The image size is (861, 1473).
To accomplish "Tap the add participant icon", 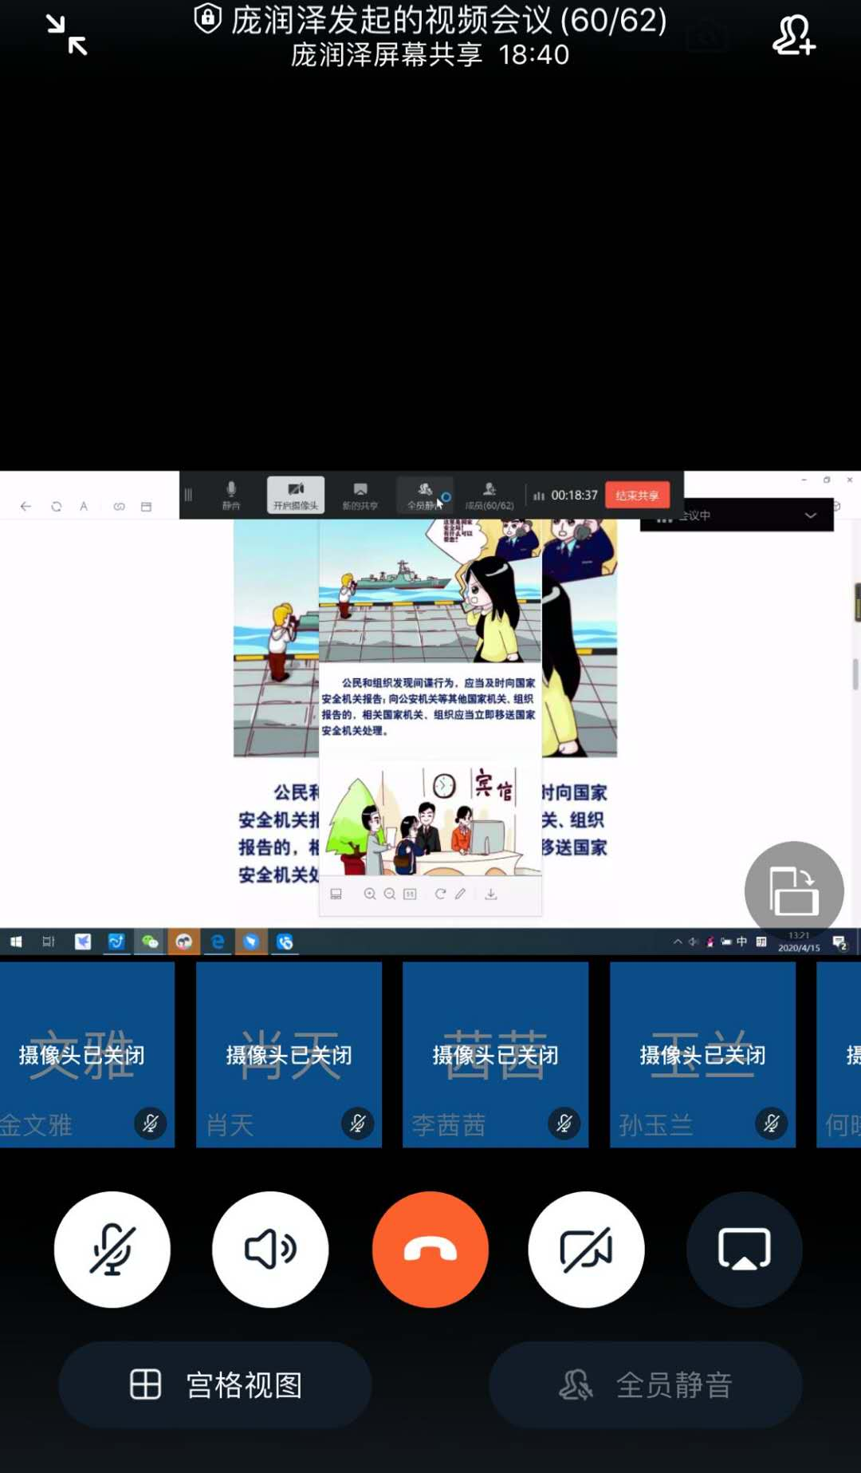I will (793, 36).
